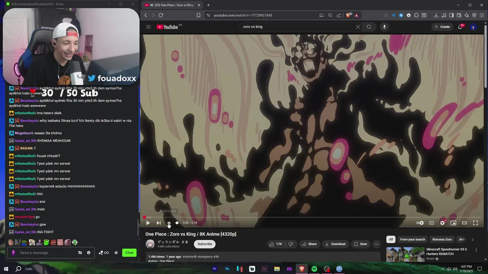
Task: Open the channel avatar next to Subscribe
Action: point(150,244)
